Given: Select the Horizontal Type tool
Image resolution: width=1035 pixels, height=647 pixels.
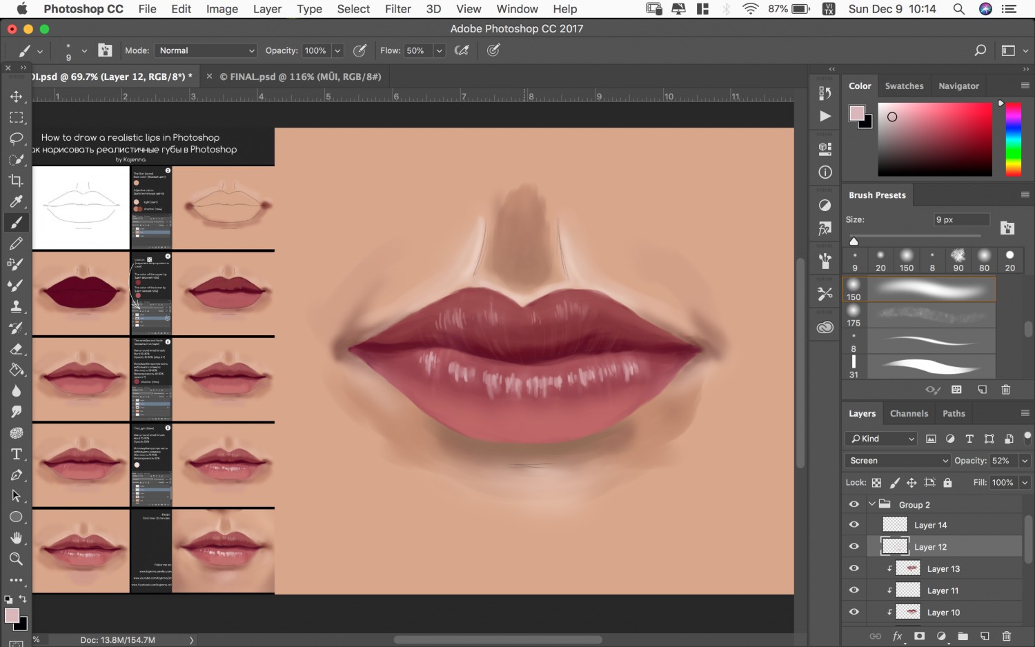Looking at the screenshot, I should (x=17, y=454).
